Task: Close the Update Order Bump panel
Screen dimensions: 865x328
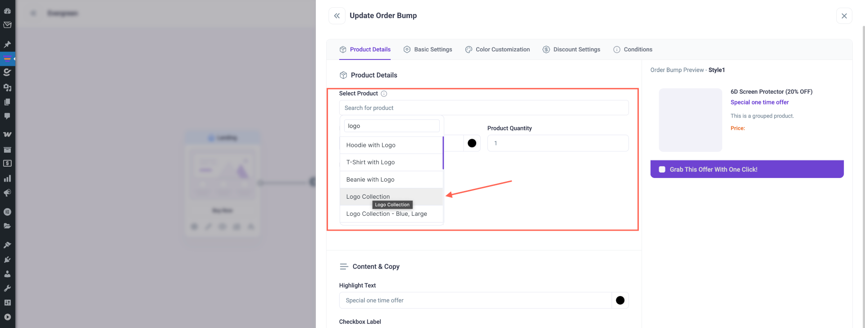Action: 844,16
